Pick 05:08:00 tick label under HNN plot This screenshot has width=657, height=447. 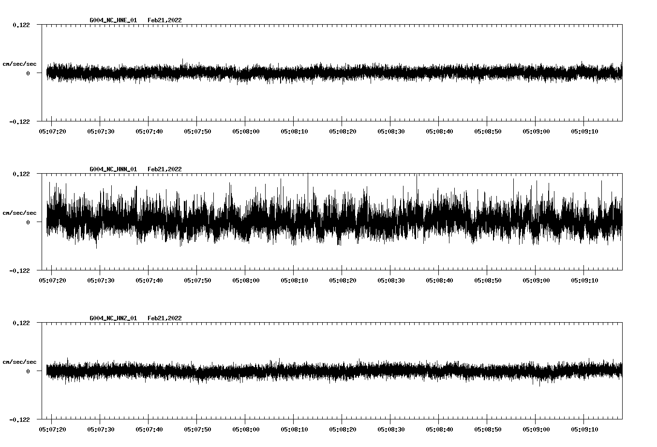246,280
